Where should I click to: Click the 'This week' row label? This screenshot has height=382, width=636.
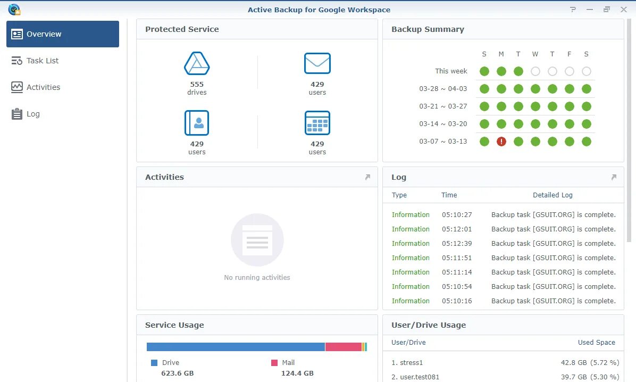[451, 71]
